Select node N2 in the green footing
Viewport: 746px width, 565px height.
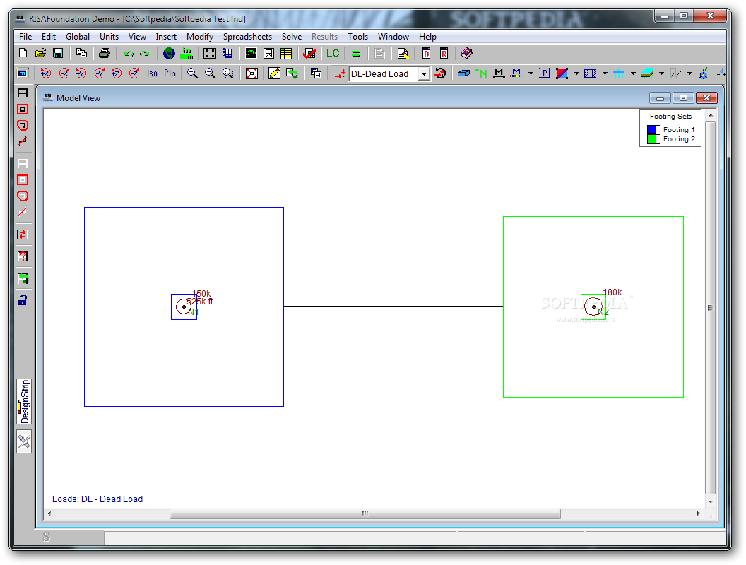593,307
